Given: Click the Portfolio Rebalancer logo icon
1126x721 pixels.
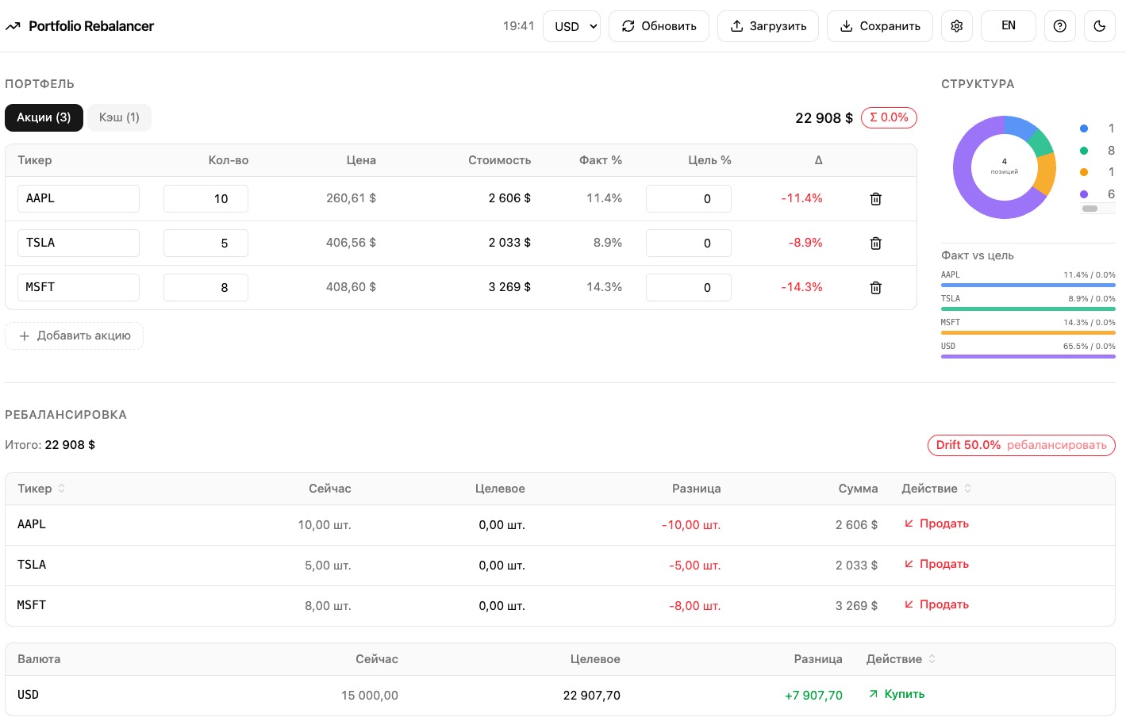Looking at the screenshot, I should coord(13,25).
